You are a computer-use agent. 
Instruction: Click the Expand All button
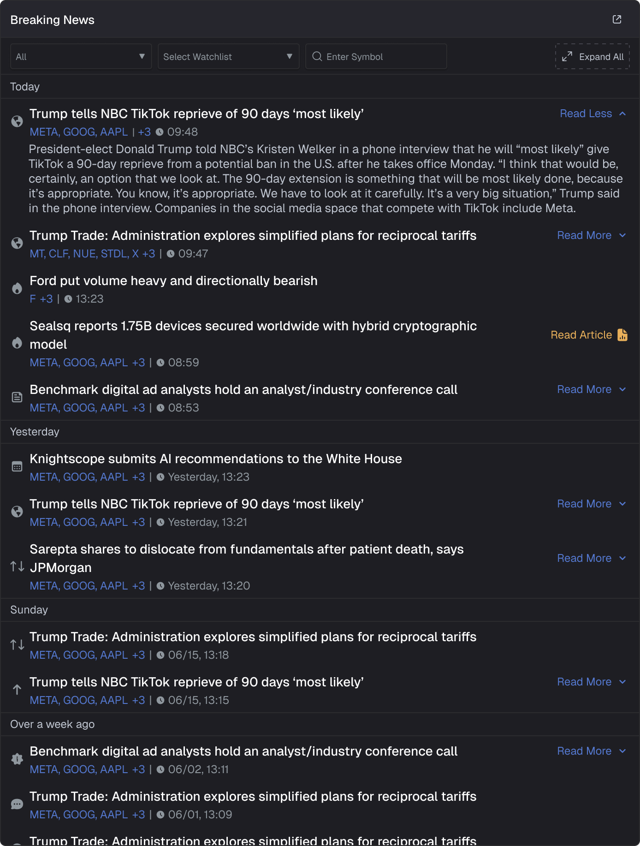click(x=593, y=57)
